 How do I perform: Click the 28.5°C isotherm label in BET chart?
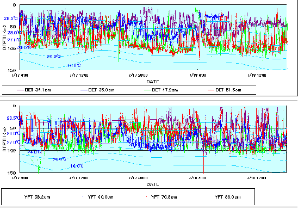[11, 18]
